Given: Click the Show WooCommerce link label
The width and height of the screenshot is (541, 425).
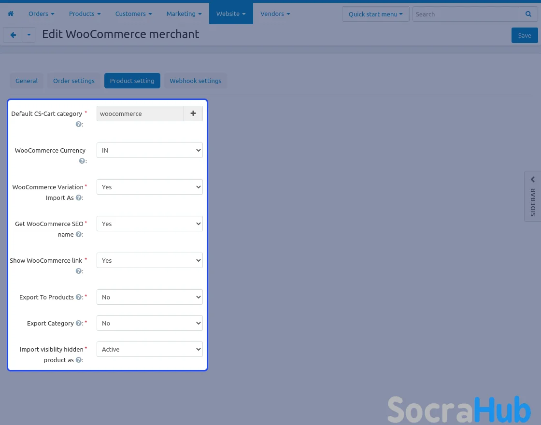Looking at the screenshot, I should click(46, 260).
